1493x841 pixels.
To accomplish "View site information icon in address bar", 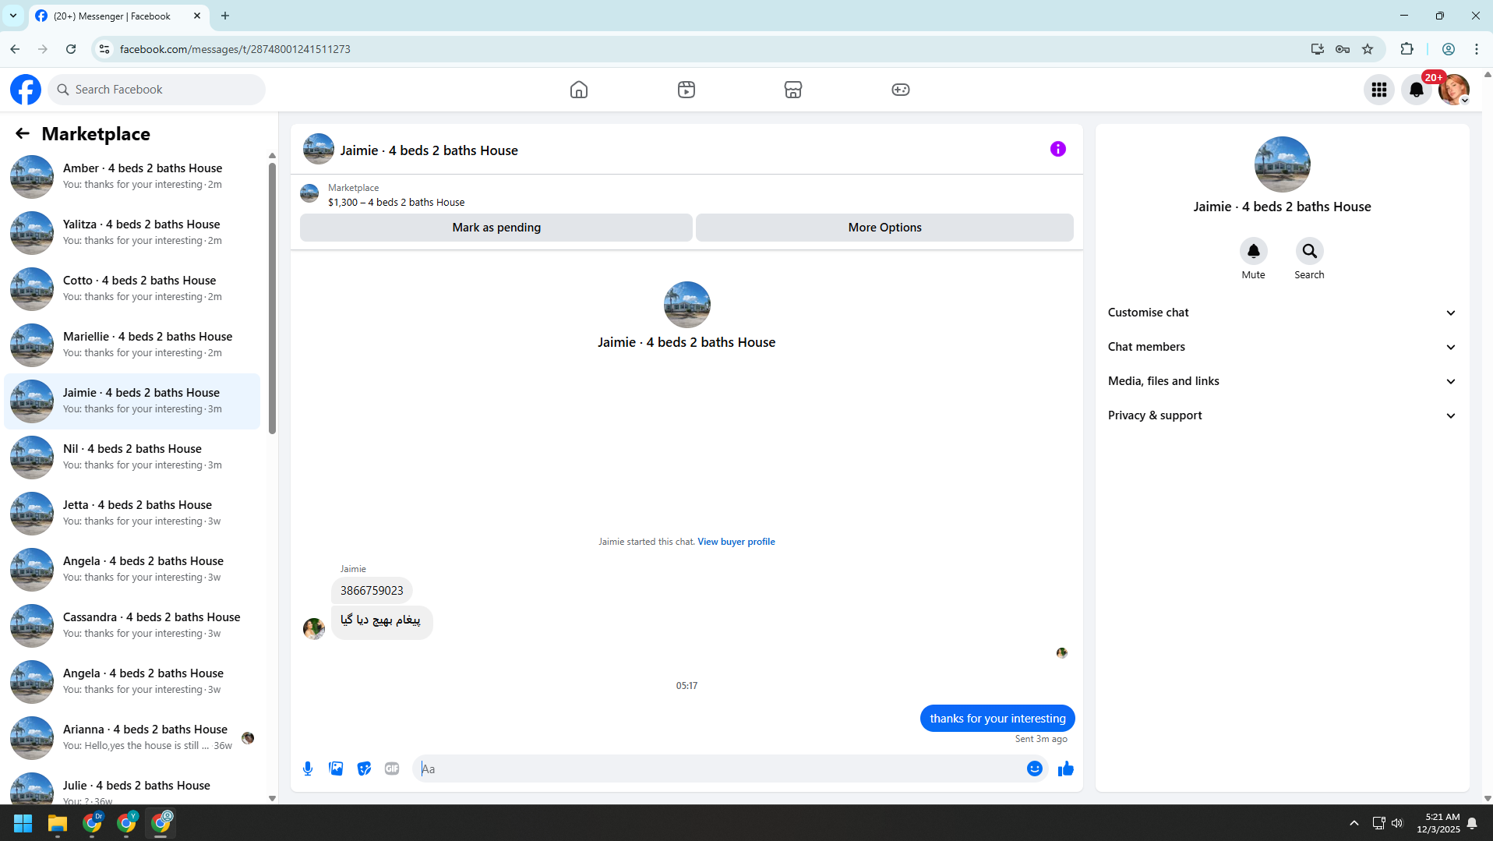I will tap(104, 49).
